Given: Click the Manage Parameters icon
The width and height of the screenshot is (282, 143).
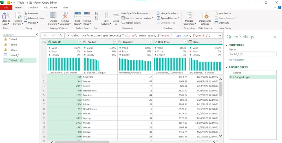Looking at the screenshot, I should click(189, 15).
